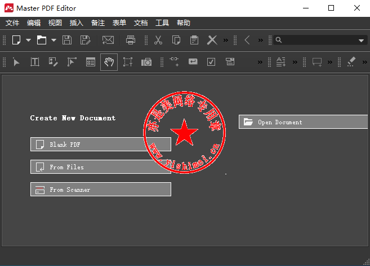This screenshot has width=370, height=266.
Task: Click the List Box form field icon
Action: pyautogui.click(x=230, y=62)
